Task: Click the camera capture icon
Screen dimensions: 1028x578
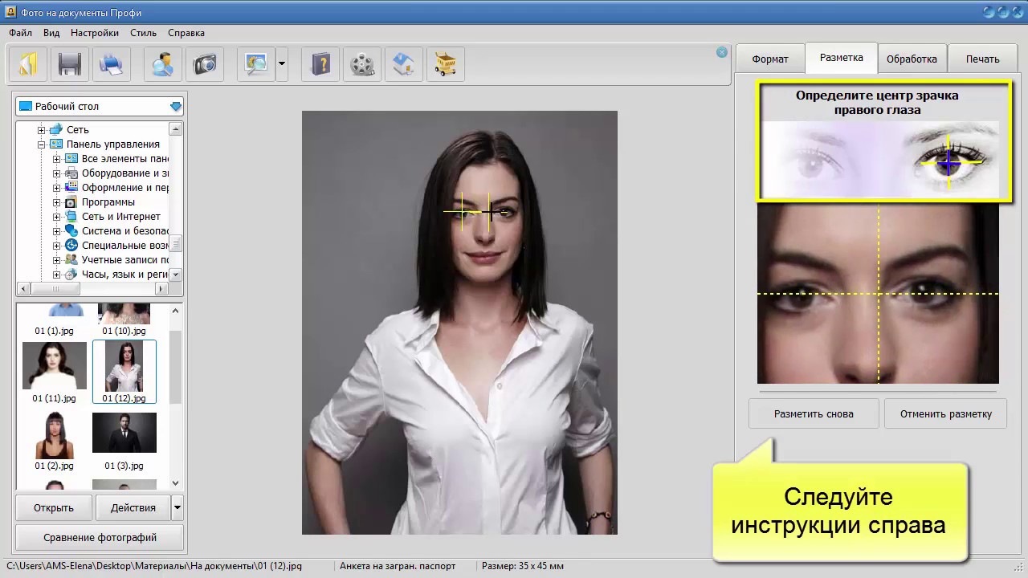Action: pyautogui.click(x=205, y=63)
